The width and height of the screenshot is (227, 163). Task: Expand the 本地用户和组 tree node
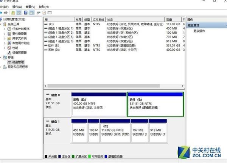coord(5,43)
